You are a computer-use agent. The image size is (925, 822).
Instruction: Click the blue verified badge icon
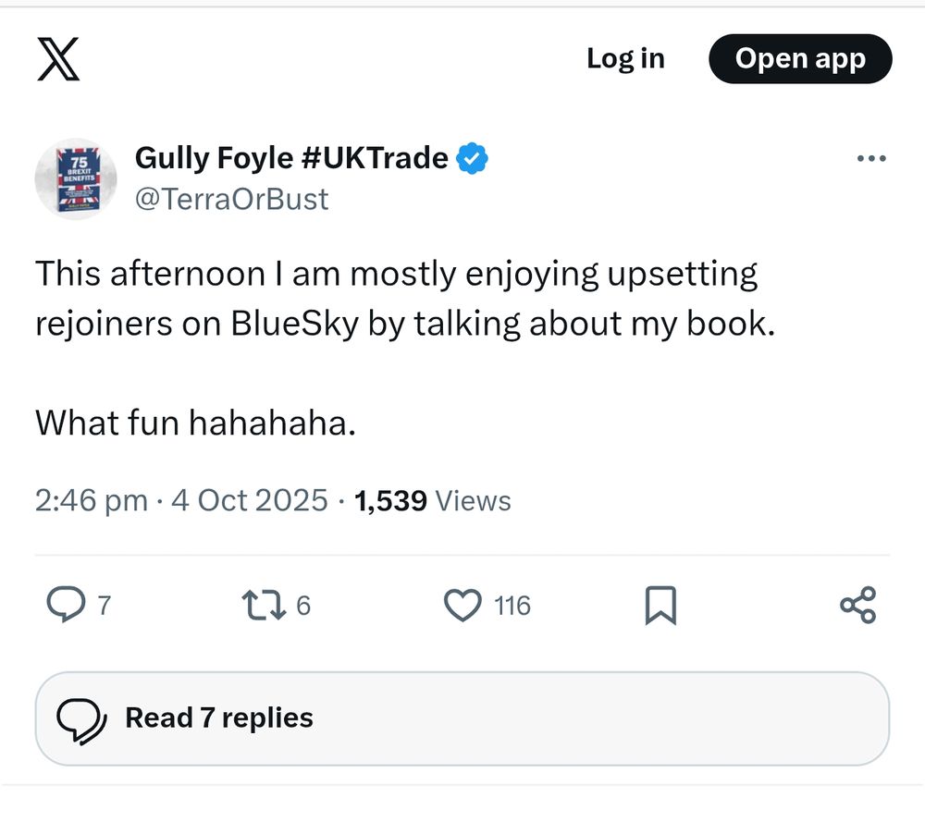click(474, 159)
